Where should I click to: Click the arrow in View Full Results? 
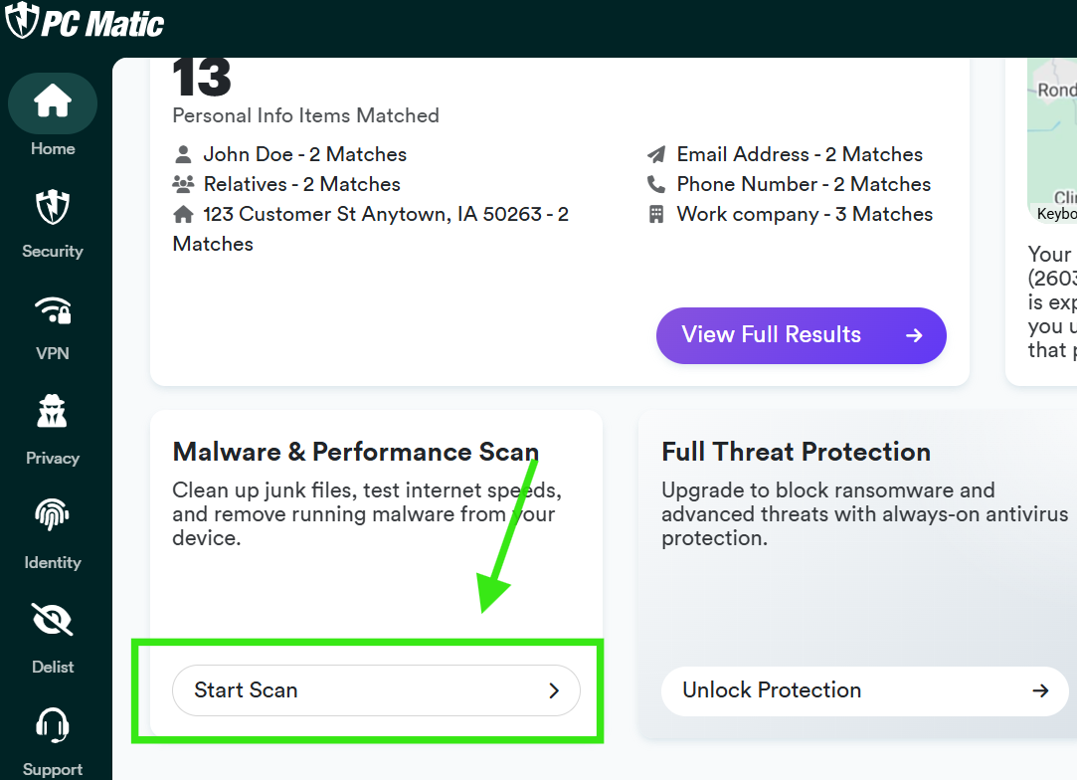(914, 335)
